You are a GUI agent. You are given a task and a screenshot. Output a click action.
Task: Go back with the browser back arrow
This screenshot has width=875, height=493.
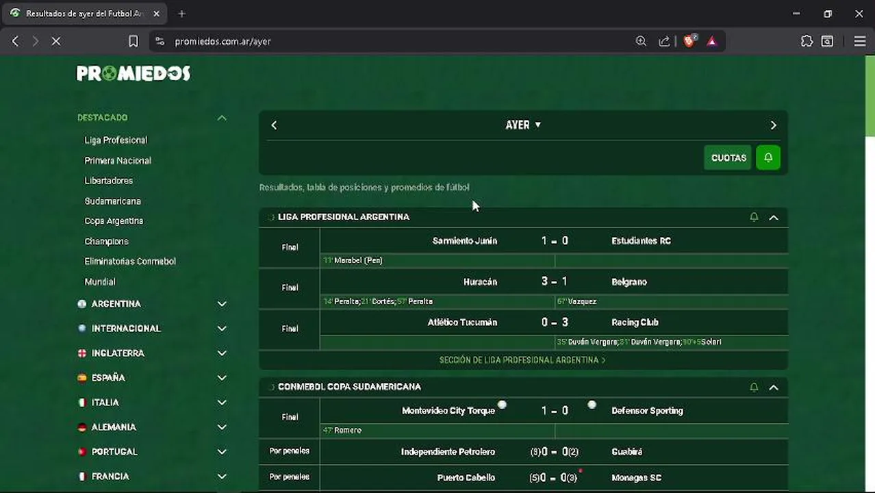tap(15, 41)
